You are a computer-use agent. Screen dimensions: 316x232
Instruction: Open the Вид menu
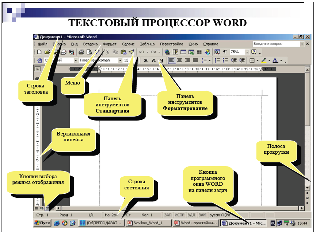[x=75, y=44]
